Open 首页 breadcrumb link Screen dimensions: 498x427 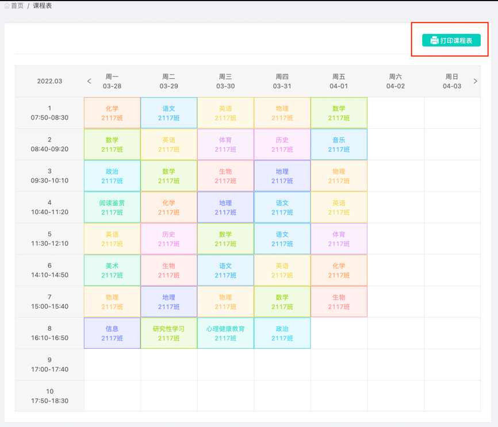point(17,6)
